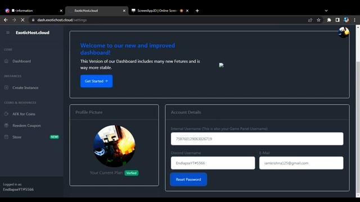Click the ExoticHost.cloud sidebar logo text

click(x=33, y=33)
